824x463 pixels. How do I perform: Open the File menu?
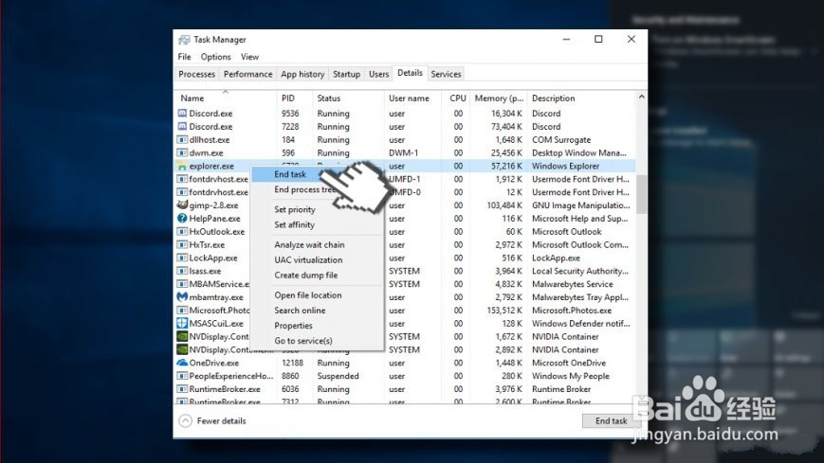(185, 57)
